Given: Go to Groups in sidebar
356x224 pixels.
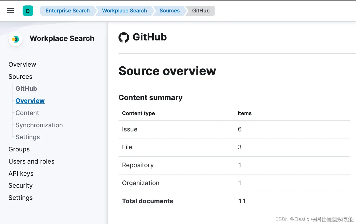Looking at the screenshot, I should click(x=19, y=149).
